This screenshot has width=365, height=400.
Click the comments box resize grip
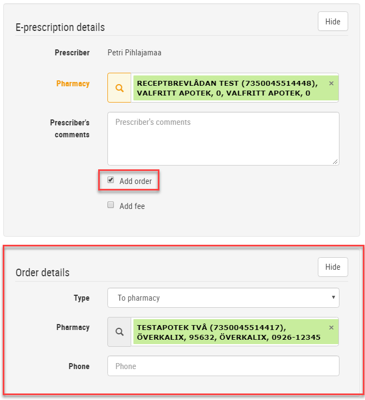pyautogui.click(x=335, y=162)
